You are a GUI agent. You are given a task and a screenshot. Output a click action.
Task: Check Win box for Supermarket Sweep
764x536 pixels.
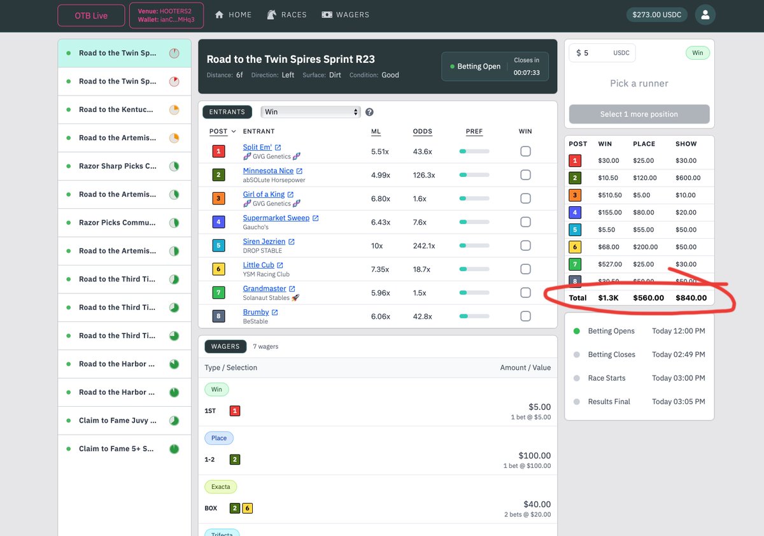[x=525, y=222]
